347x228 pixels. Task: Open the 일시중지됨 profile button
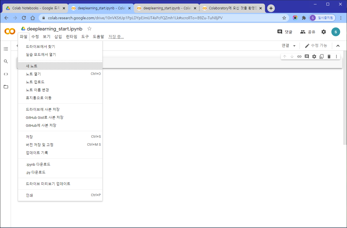tap(322, 18)
